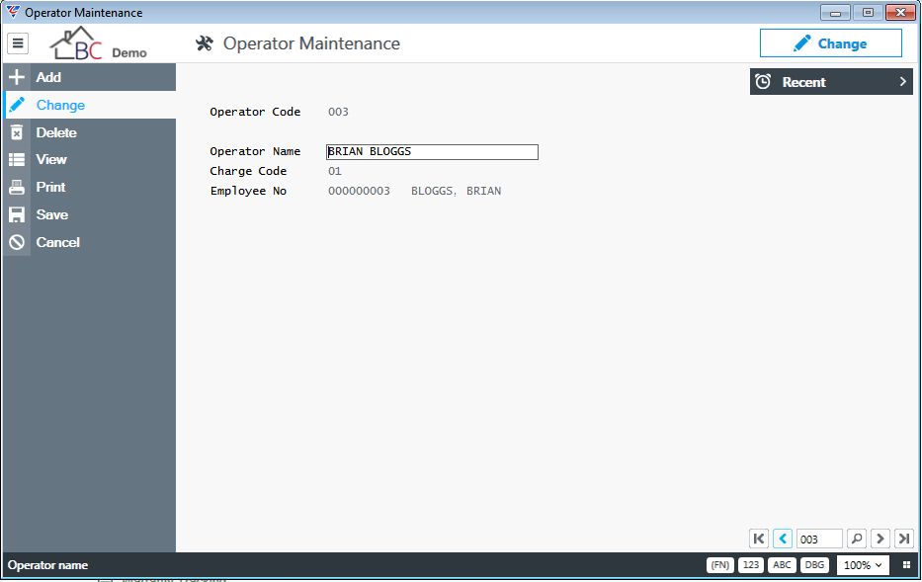Screen dimensions: 922x582
Task: Select Print in the sidebar
Action: [x=89, y=187]
